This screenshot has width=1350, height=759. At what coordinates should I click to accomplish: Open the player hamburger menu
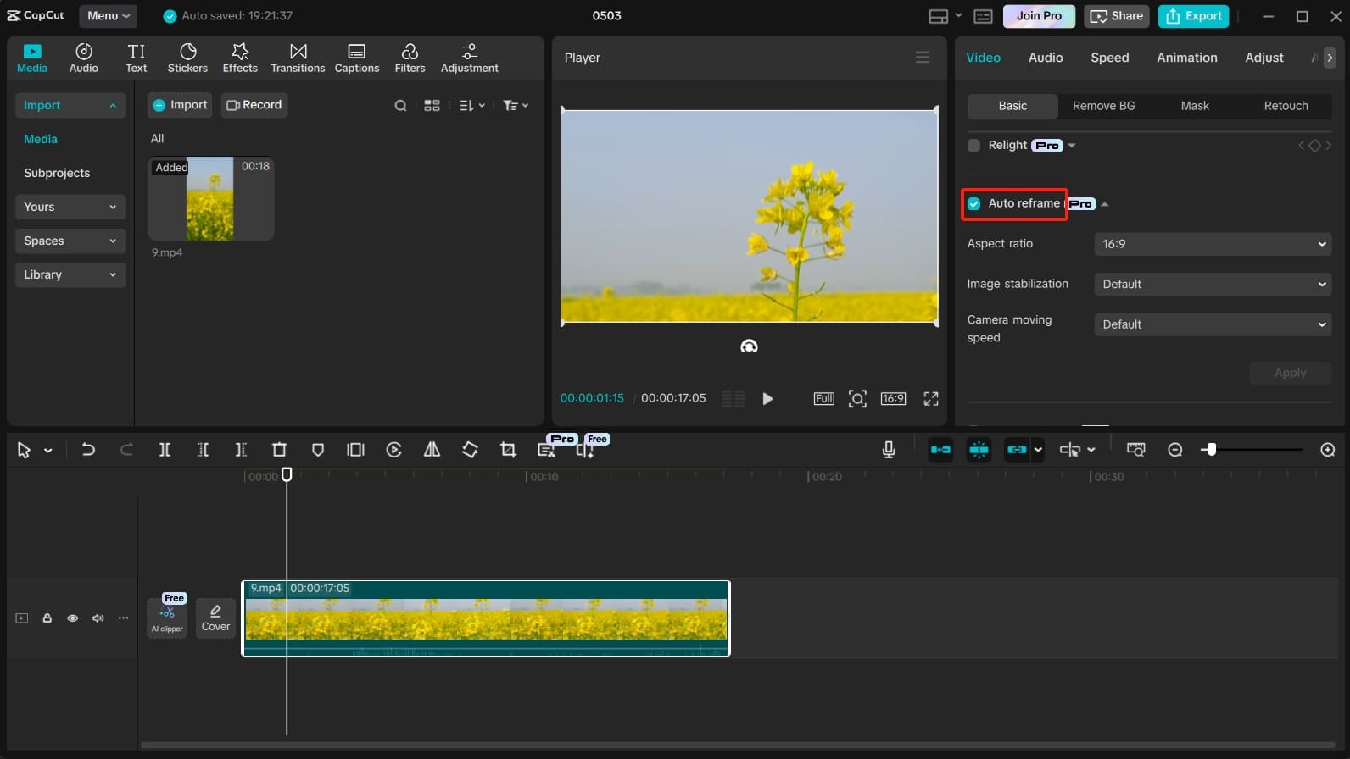923,58
